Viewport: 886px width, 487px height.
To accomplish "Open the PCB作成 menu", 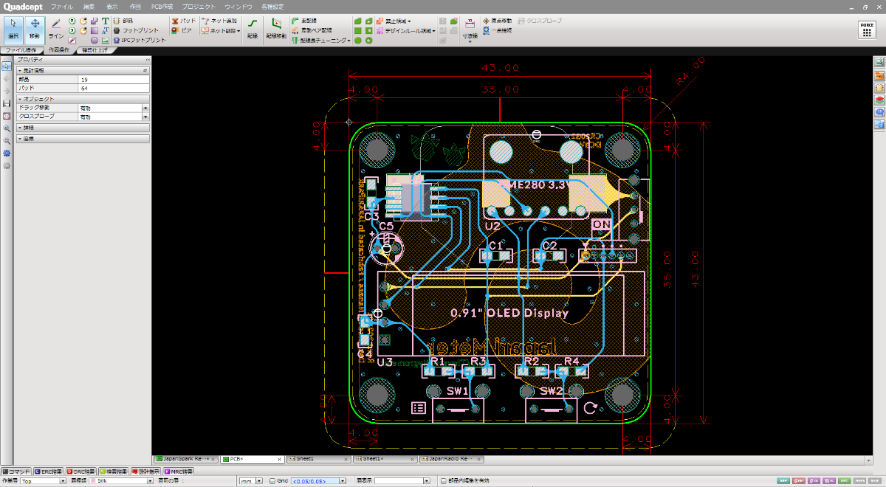I will [x=162, y=6].
